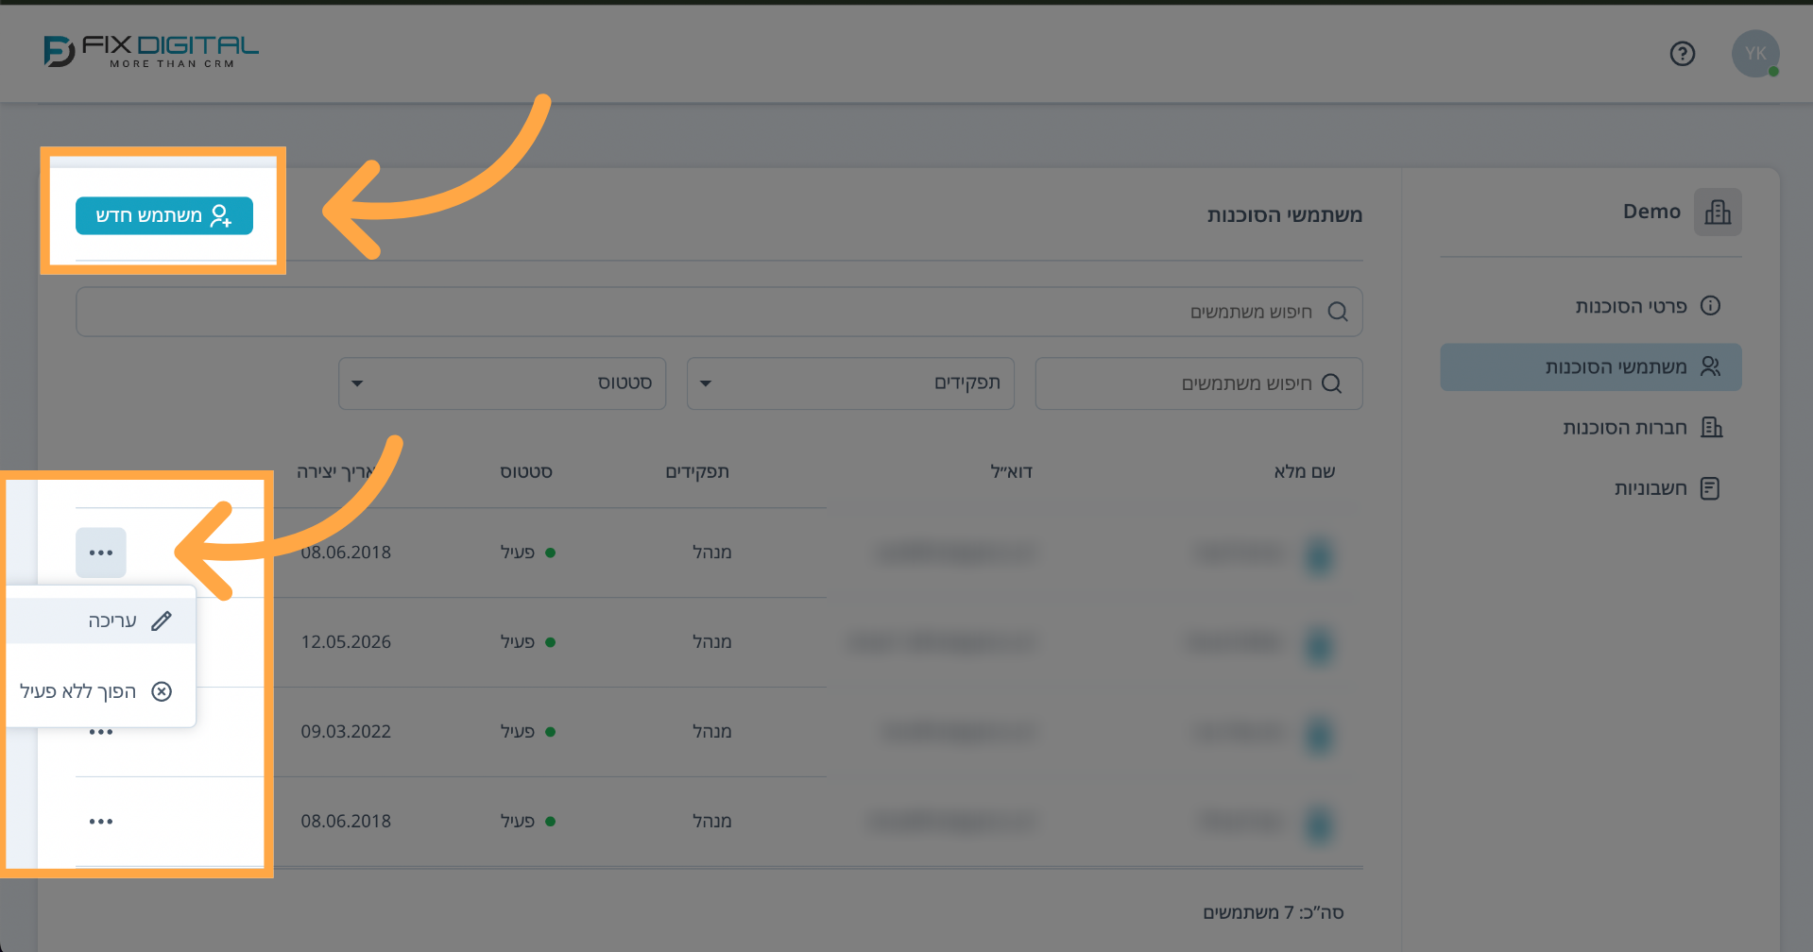Click the pencil icon beside עריכה

(x=162, y=620)
